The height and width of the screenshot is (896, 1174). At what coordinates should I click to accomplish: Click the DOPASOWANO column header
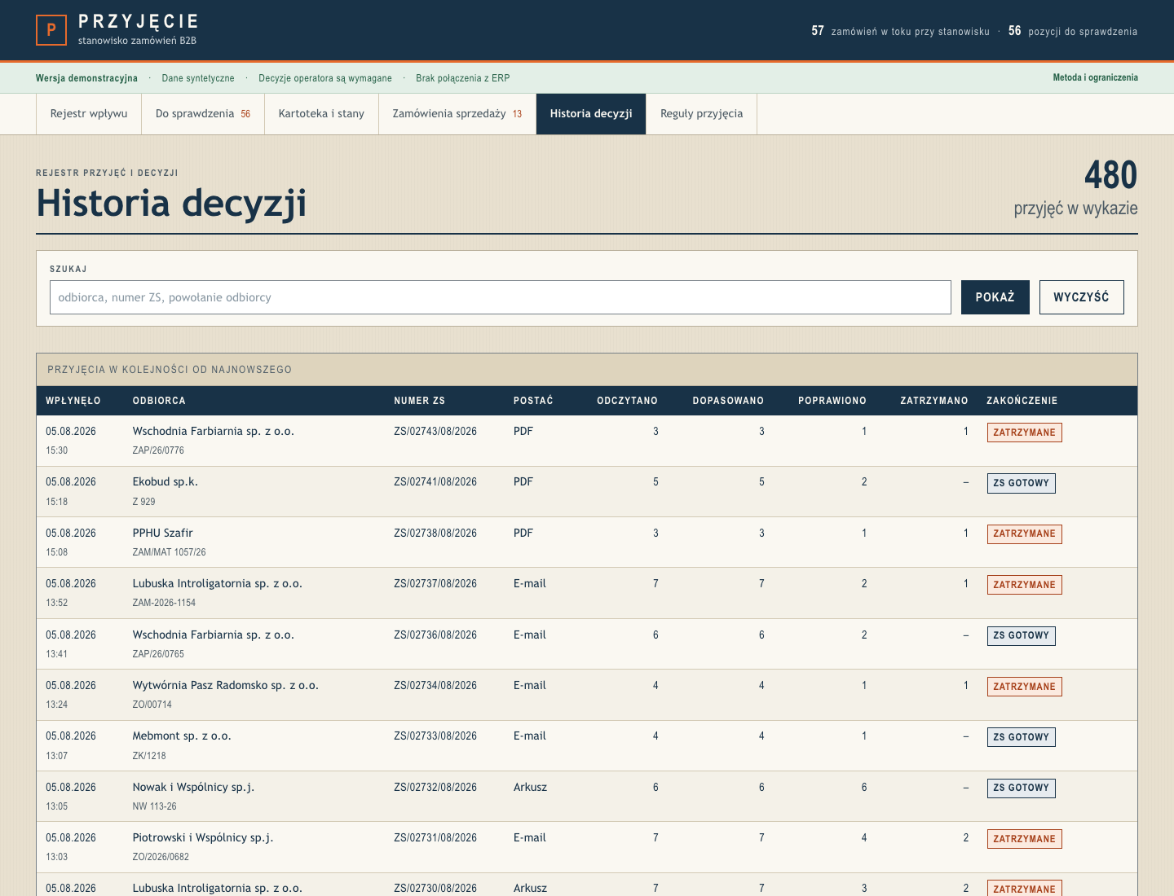click(728, 401)
